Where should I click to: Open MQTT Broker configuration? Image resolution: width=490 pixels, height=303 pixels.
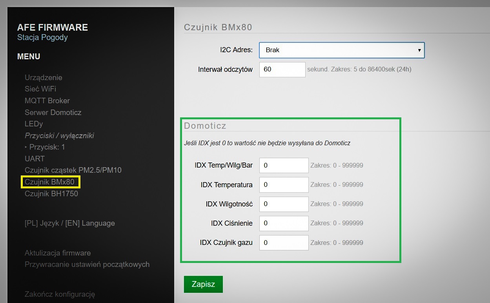point(47,101)
